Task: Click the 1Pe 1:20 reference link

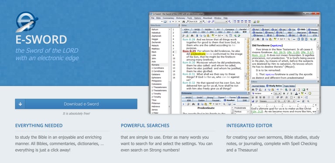Action: 293,52
